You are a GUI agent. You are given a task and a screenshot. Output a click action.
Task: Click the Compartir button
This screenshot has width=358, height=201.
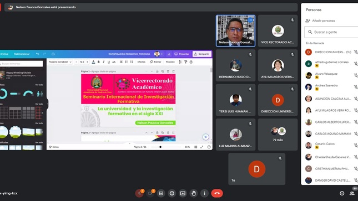pos(202,54)
